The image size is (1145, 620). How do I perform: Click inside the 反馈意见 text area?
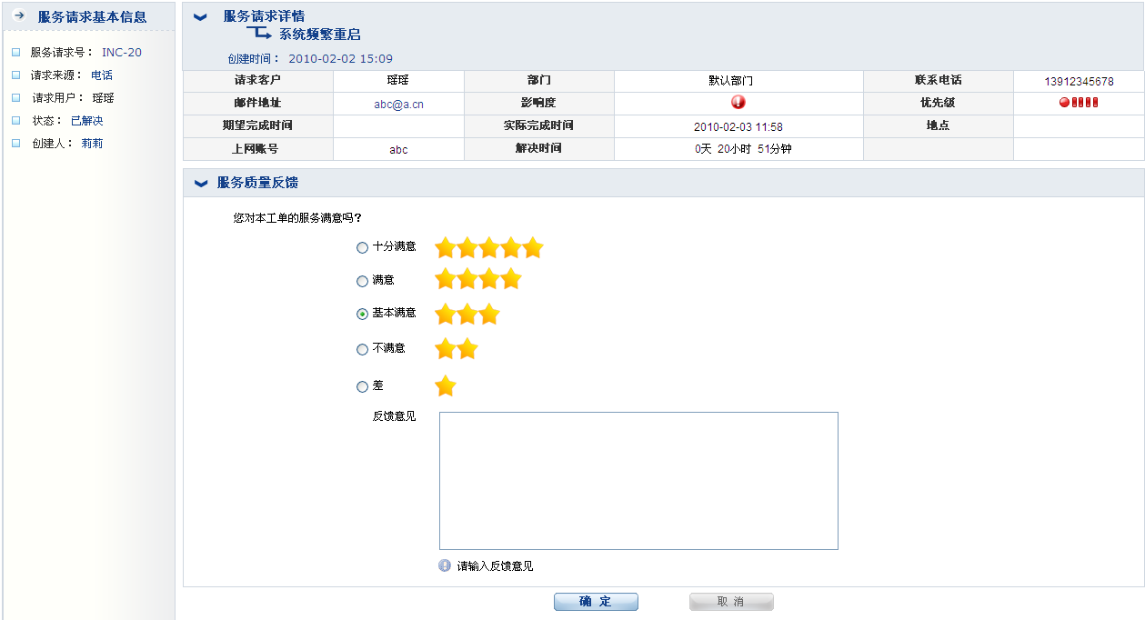pos(638,481)
